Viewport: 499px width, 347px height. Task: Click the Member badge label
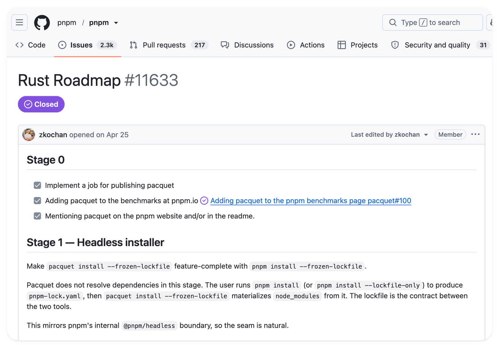click(450, 134)
